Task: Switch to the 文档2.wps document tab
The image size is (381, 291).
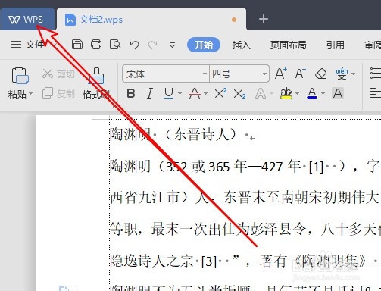Action: click(151, 20)
